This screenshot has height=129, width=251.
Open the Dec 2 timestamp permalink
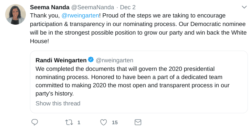pyautogui.click(x=128, y=7)
